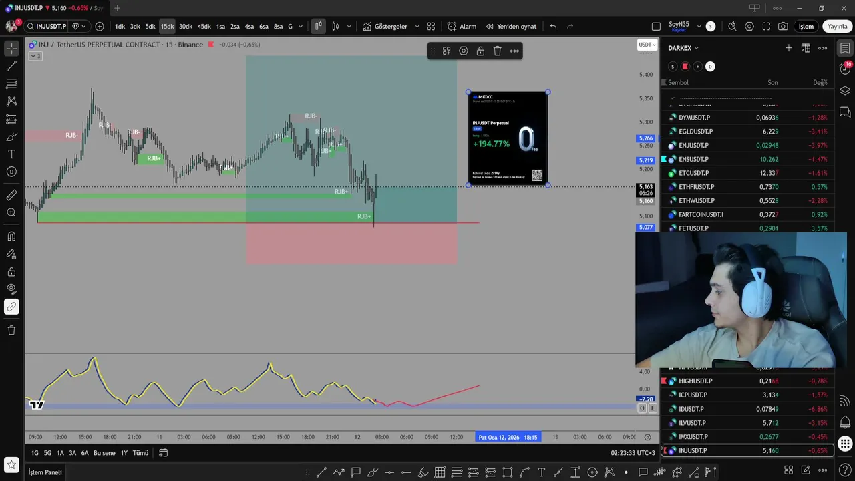855x481 pixels.
Task: Open USDT currency dropdown on price axis
Action: click(x=648, y=45)
